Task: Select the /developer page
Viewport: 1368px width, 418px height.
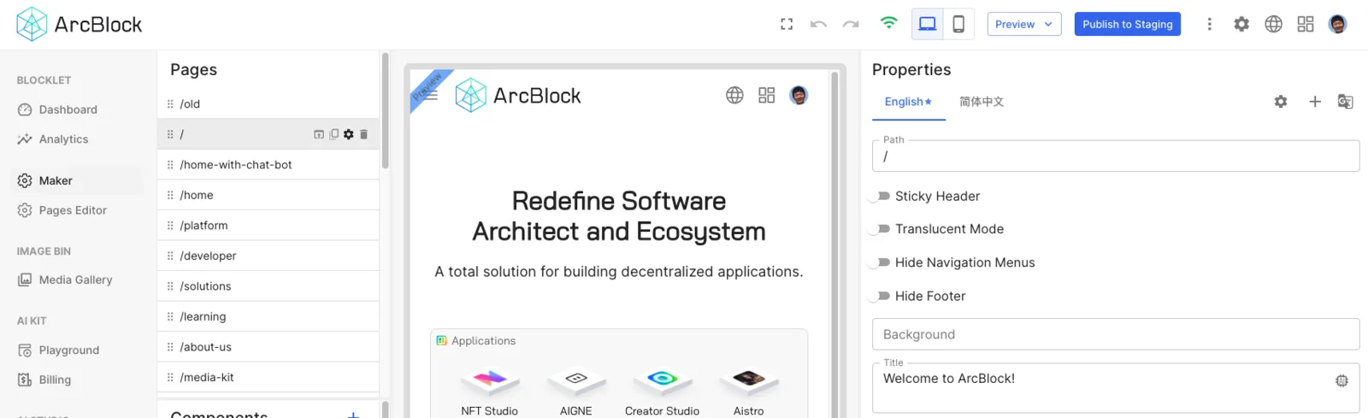Action: pos(268,256)
